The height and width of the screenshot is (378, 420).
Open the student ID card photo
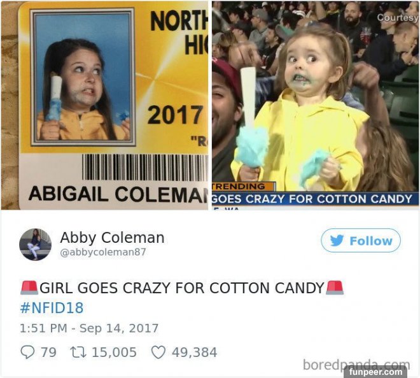pos(104,105)
